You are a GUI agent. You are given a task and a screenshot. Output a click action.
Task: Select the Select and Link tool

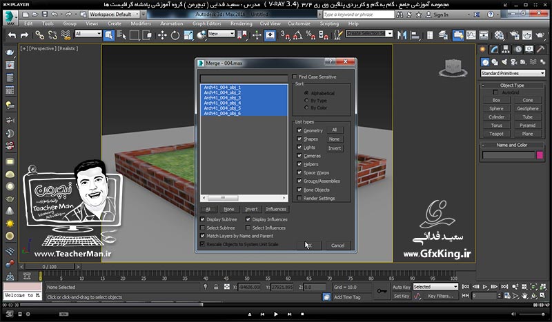[x=39, y=35]
